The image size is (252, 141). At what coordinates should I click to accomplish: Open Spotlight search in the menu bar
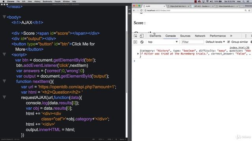244,2
